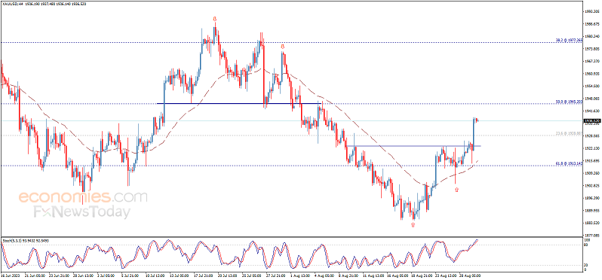This screenshot has width=602, height=280.
Task: Click the 16 Jun 2023 date label
Action: [x=9, y=275]
